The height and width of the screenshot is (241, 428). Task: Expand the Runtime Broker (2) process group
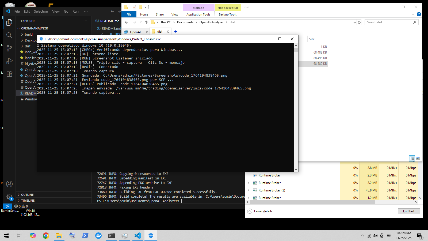(249, 190)
